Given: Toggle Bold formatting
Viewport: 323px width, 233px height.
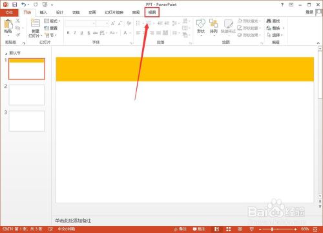Looking at the screenshot, I should (x=68, y=33).
